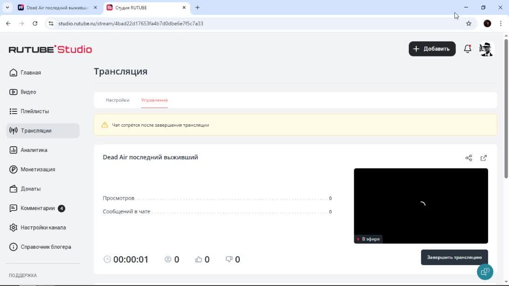Viewport: 509px width, 286px height.
Task: Open Chrome profile icon in toolbar
Action: 487,23
